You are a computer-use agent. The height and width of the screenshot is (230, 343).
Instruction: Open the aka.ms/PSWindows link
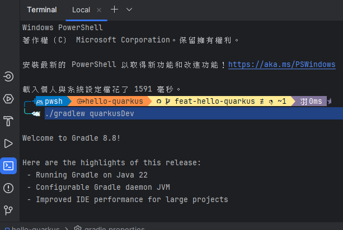(282, 65)
